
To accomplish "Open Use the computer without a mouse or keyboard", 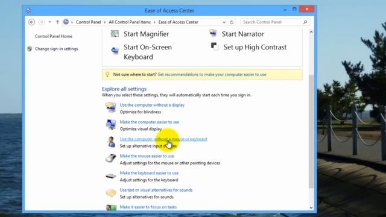I will pyautogui.click(x=163, y=139).
